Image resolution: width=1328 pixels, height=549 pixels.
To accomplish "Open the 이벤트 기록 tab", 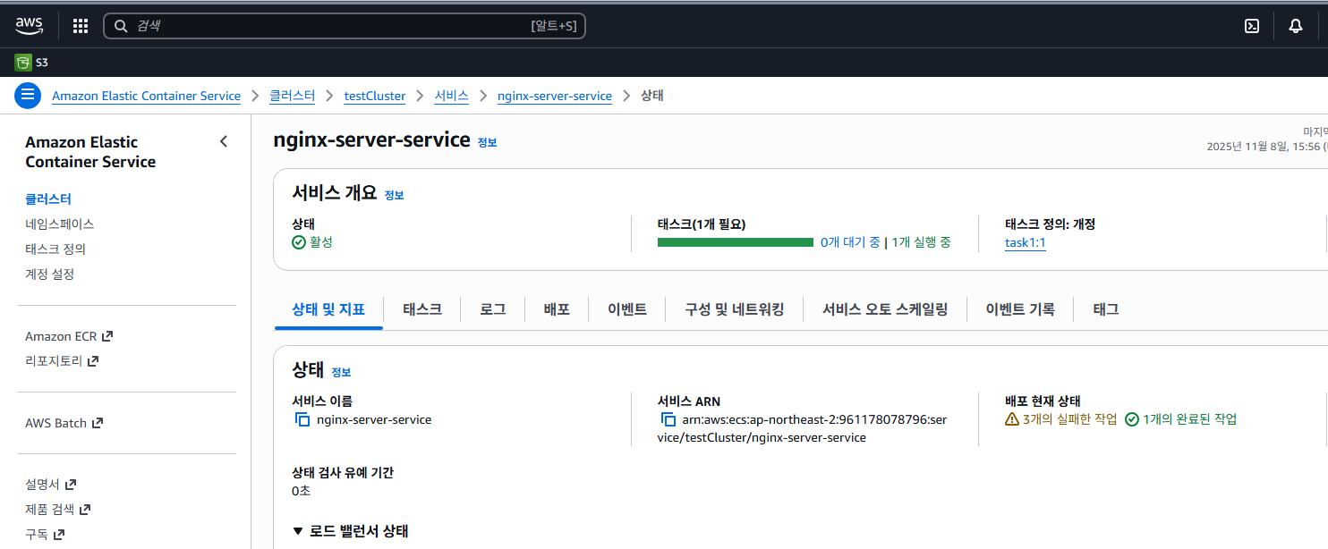I will pyautogui.click(x=1020, y=309).
